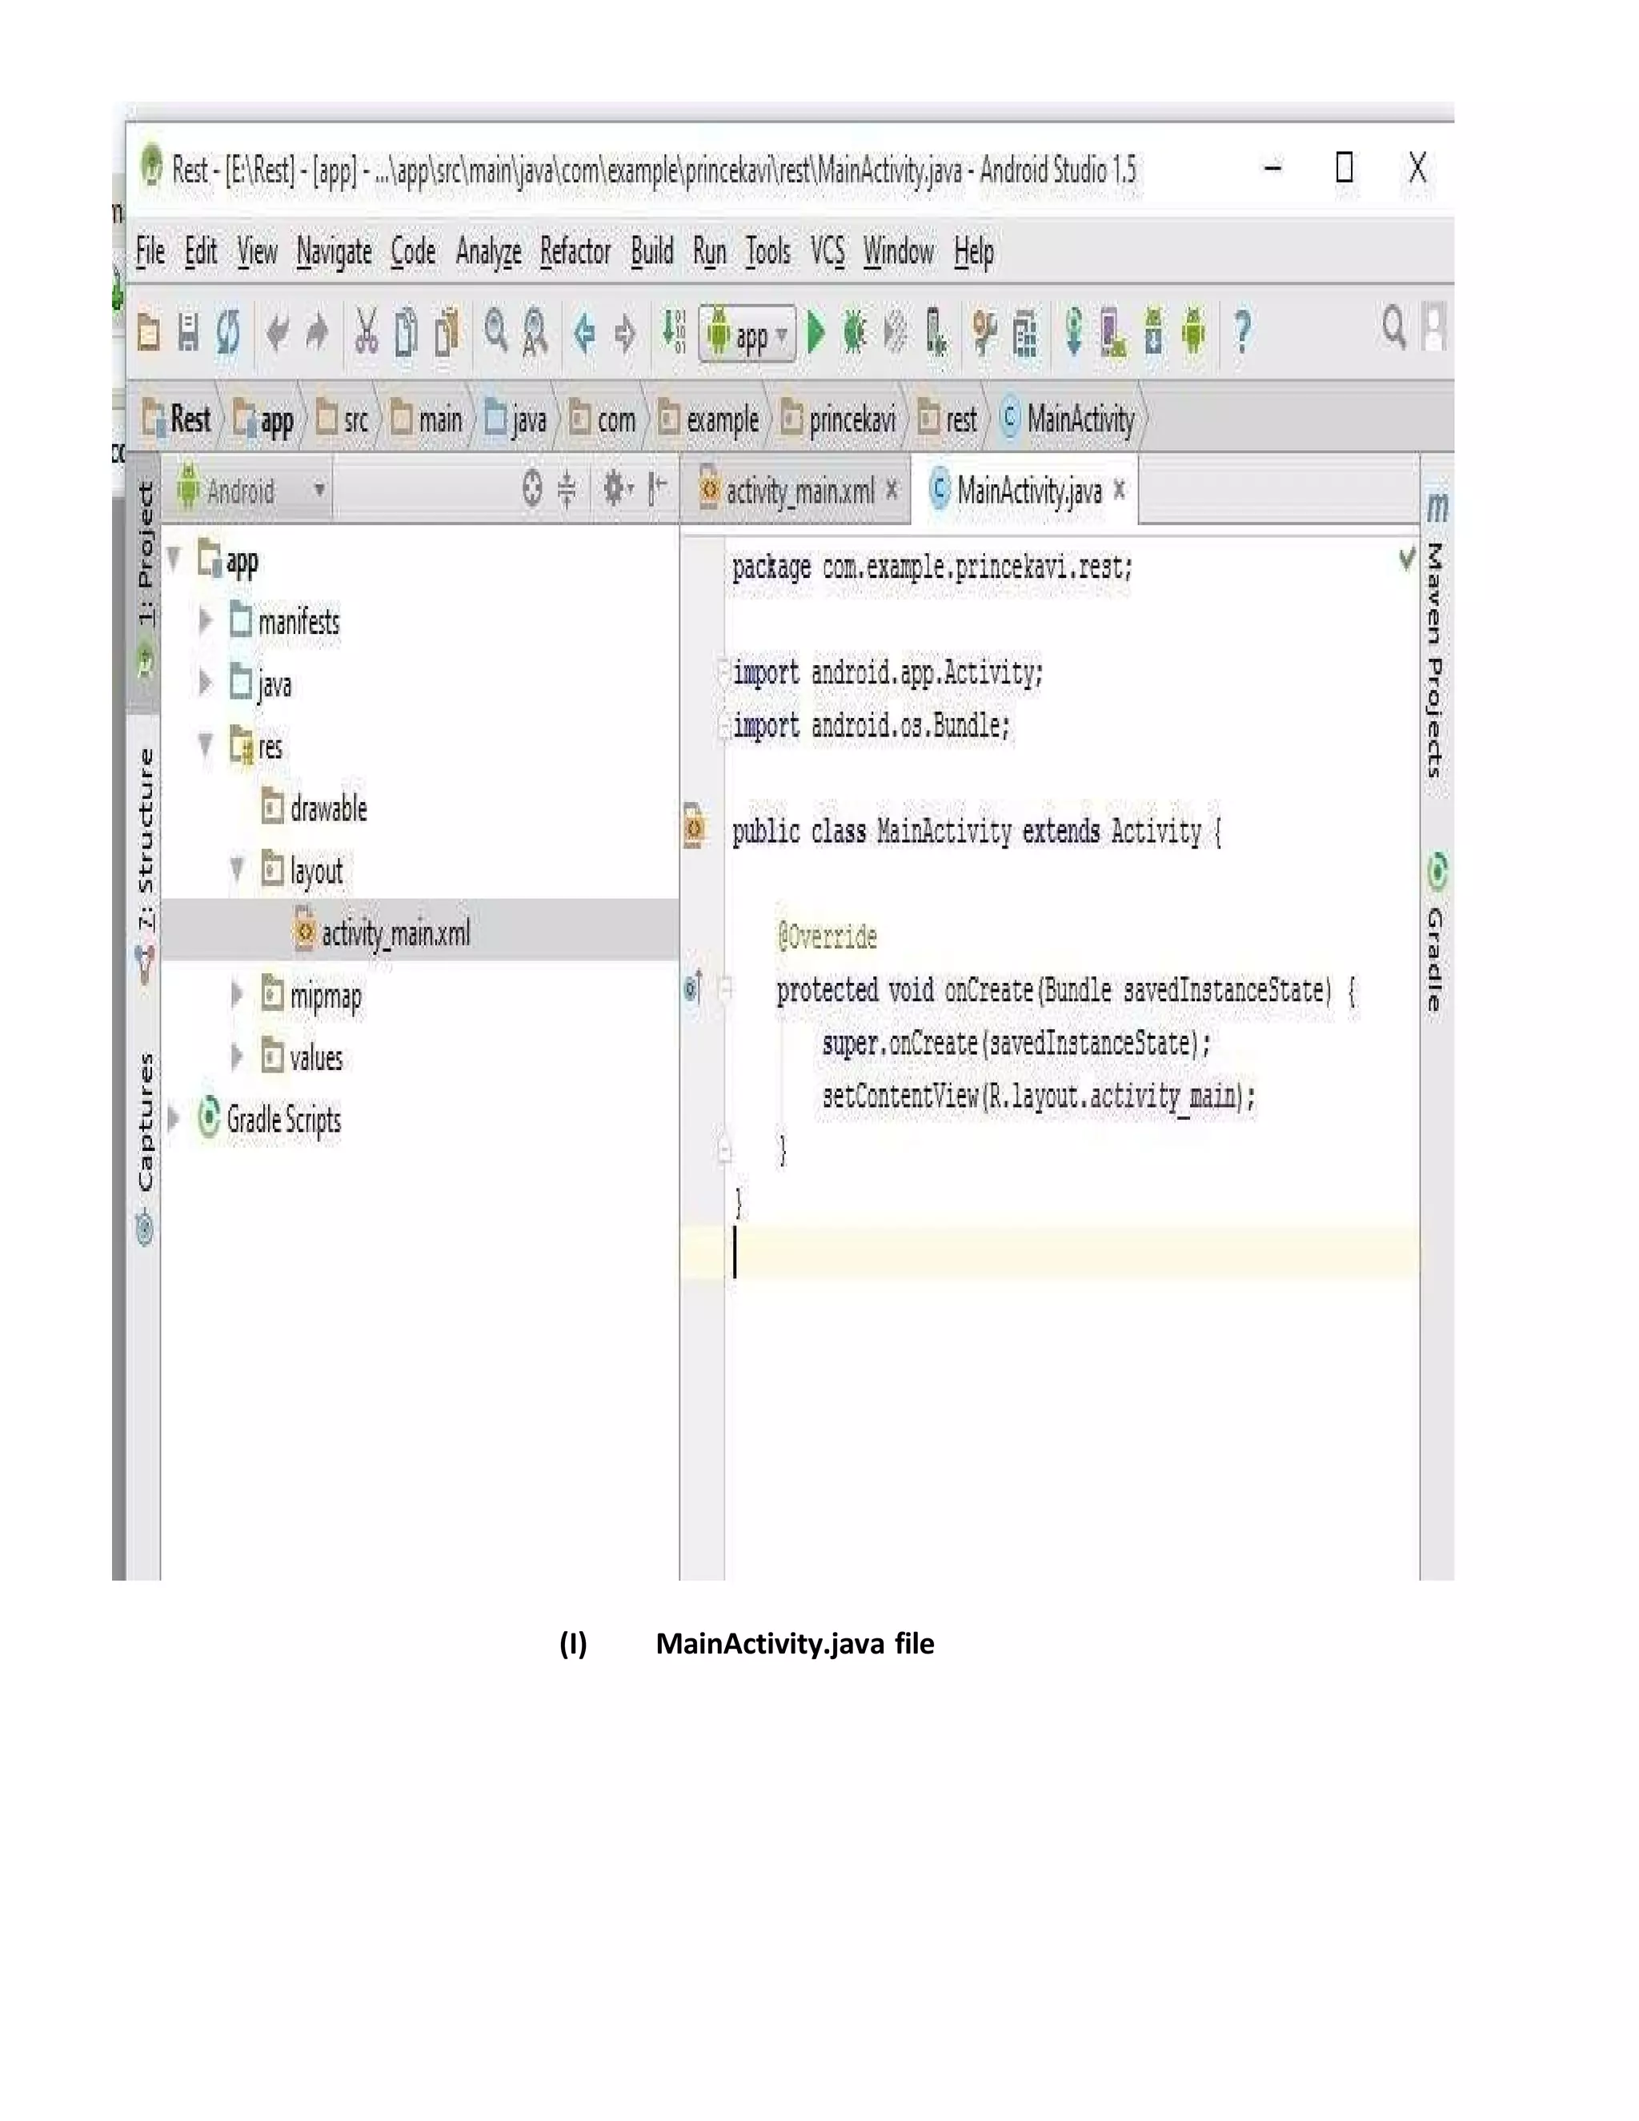Viewport: 1639px width, 2121px height.
Task: Click the Copy icon in toolbar
Action: pos(407,332)
